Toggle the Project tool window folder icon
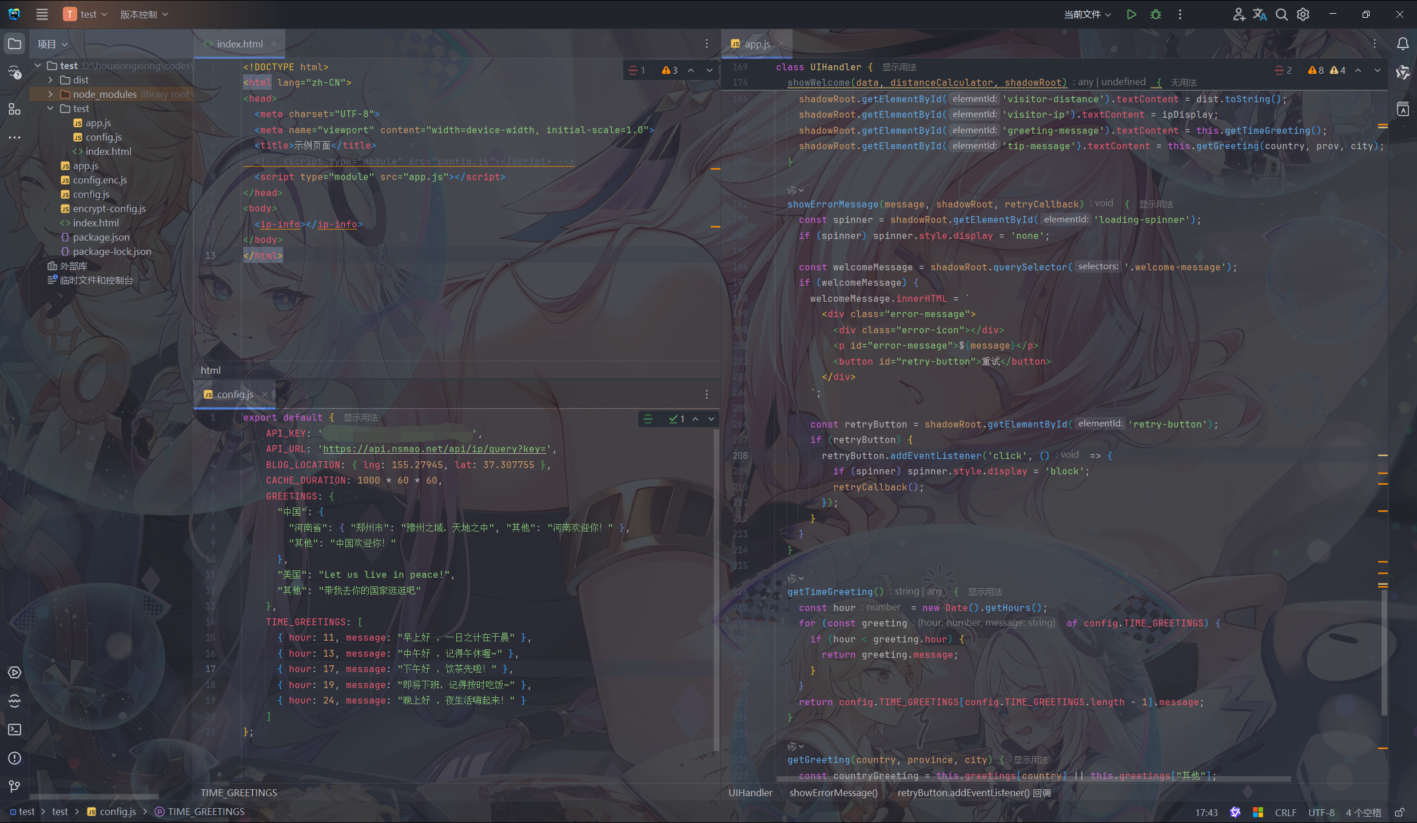Viewport: 1417px width, 823px height. 15,44
